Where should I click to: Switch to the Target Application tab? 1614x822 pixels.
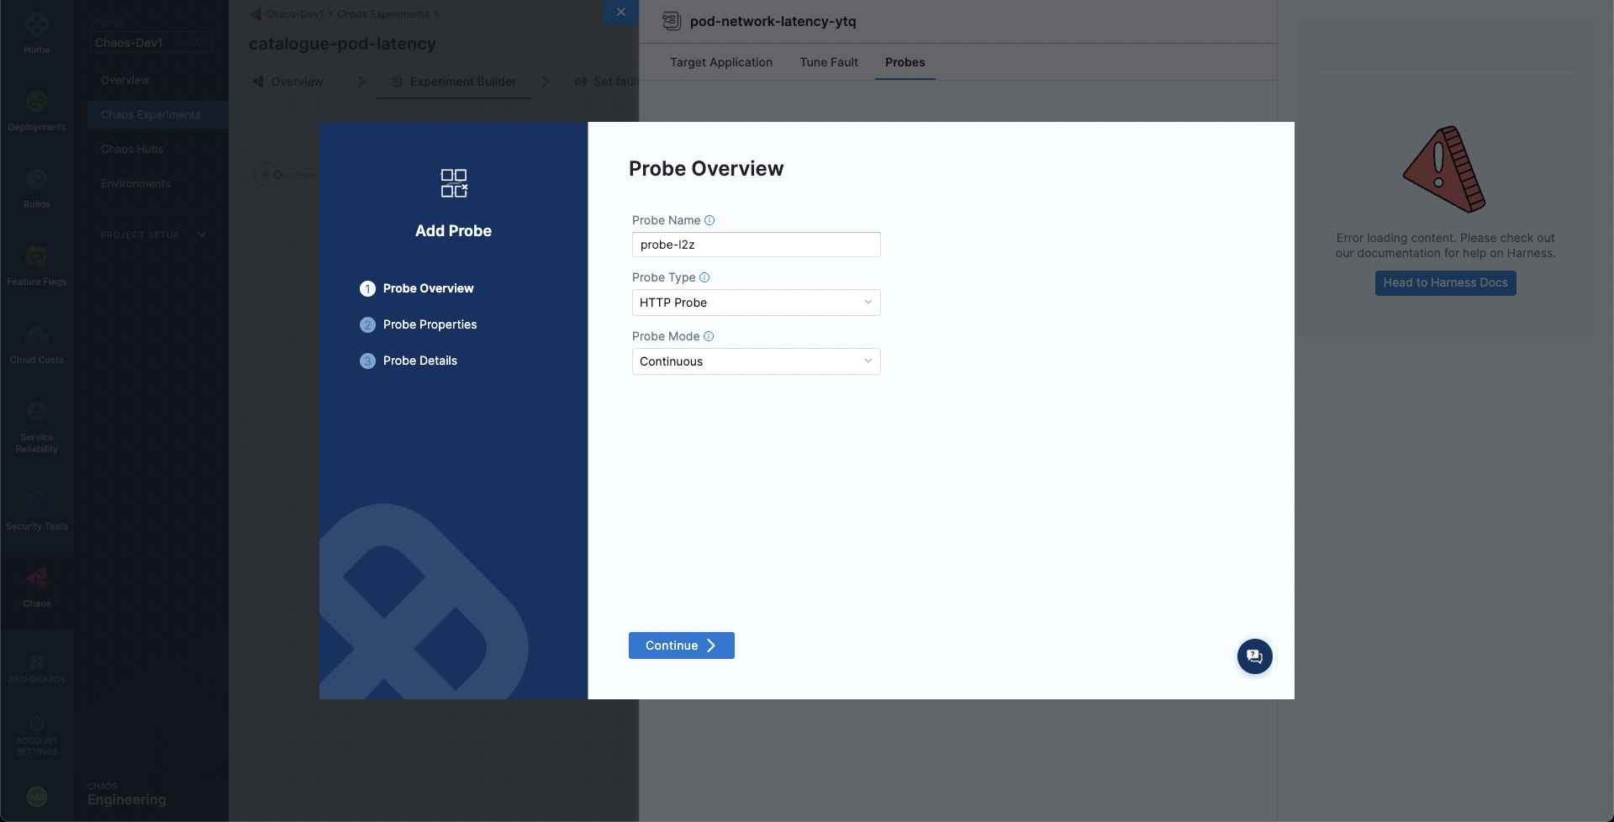coord(721,62)
